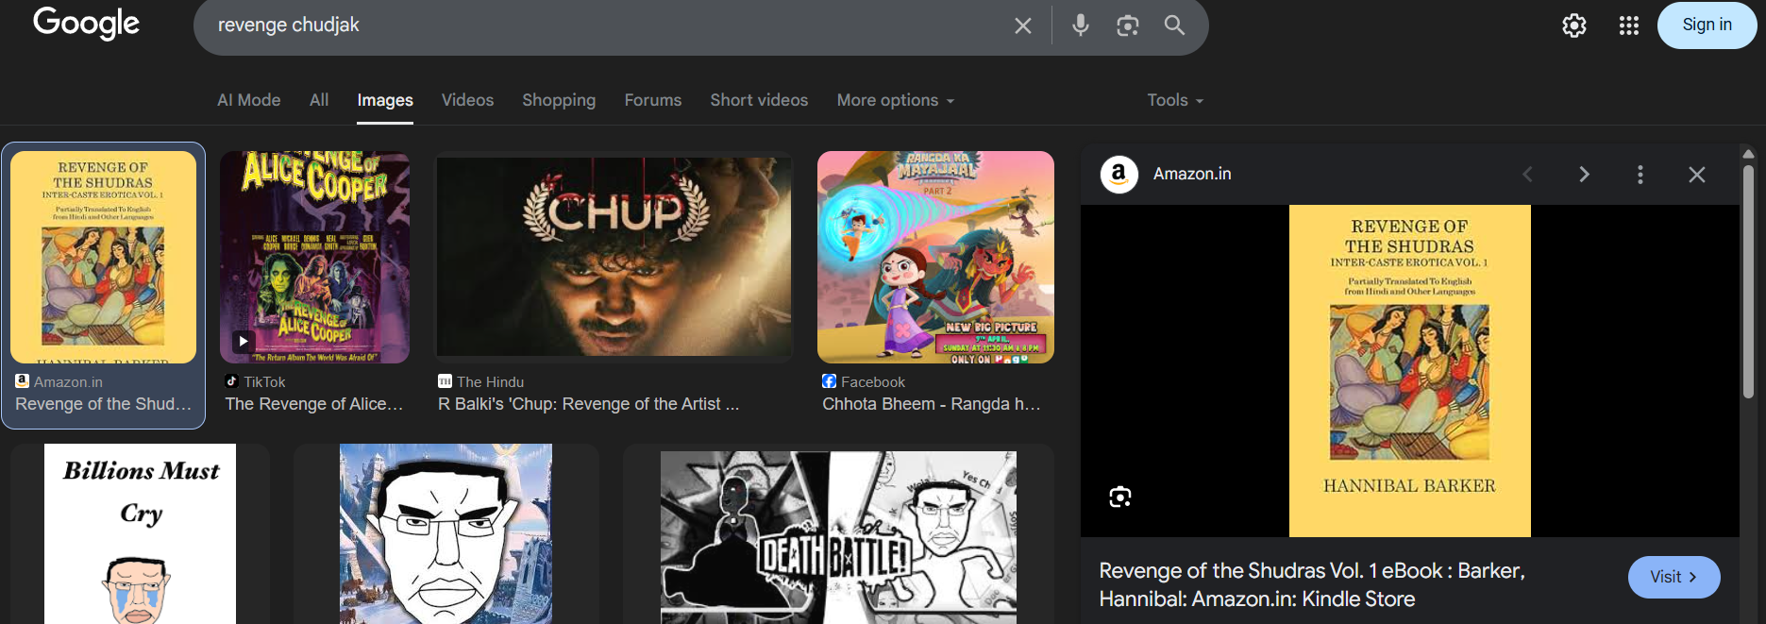This screenshot has width=1766, height=624.
Task: Switch to All results tab
Action: click(x=319, y=100)
